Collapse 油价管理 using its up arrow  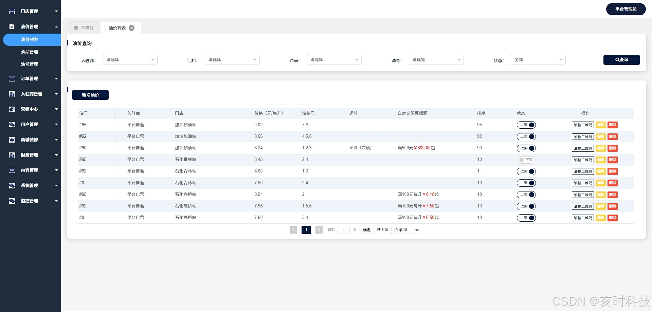(x=56, y=27)
